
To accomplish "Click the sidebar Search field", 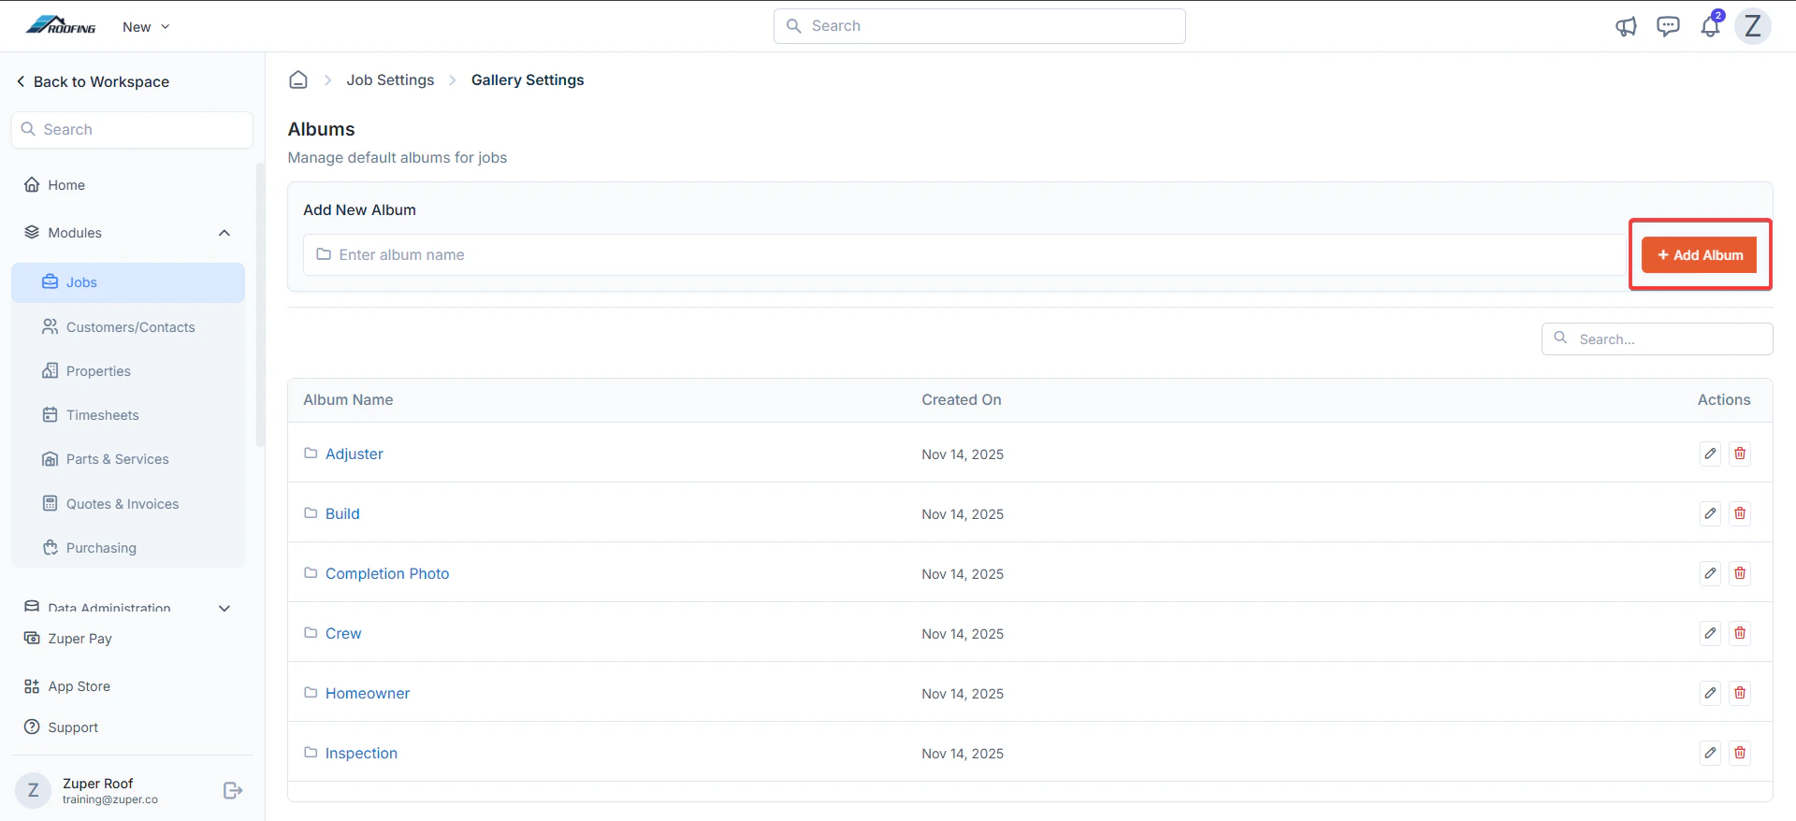I will 132,130.
